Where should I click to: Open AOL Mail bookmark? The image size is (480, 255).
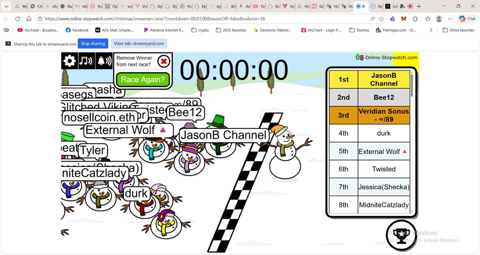coord(115,30)
